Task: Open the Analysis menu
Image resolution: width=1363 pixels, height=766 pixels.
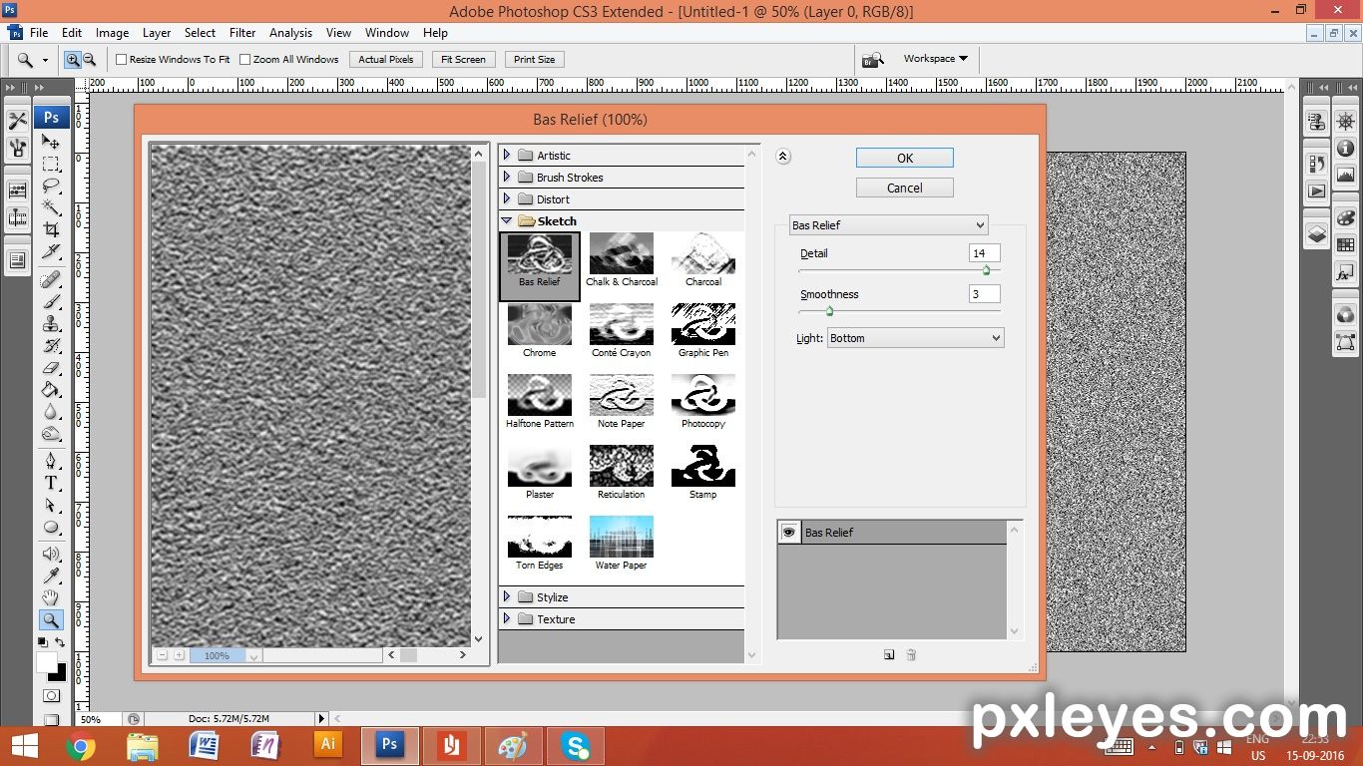Action: pyautogui.click(x=290, y=32)
